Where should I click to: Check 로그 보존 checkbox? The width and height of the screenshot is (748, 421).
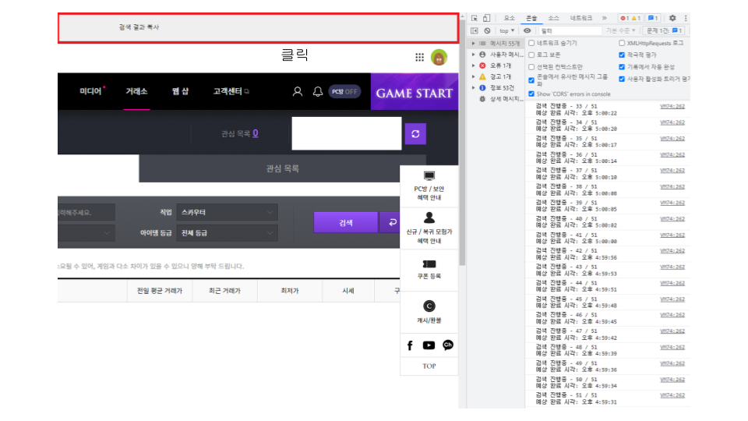tap(531, 55)
